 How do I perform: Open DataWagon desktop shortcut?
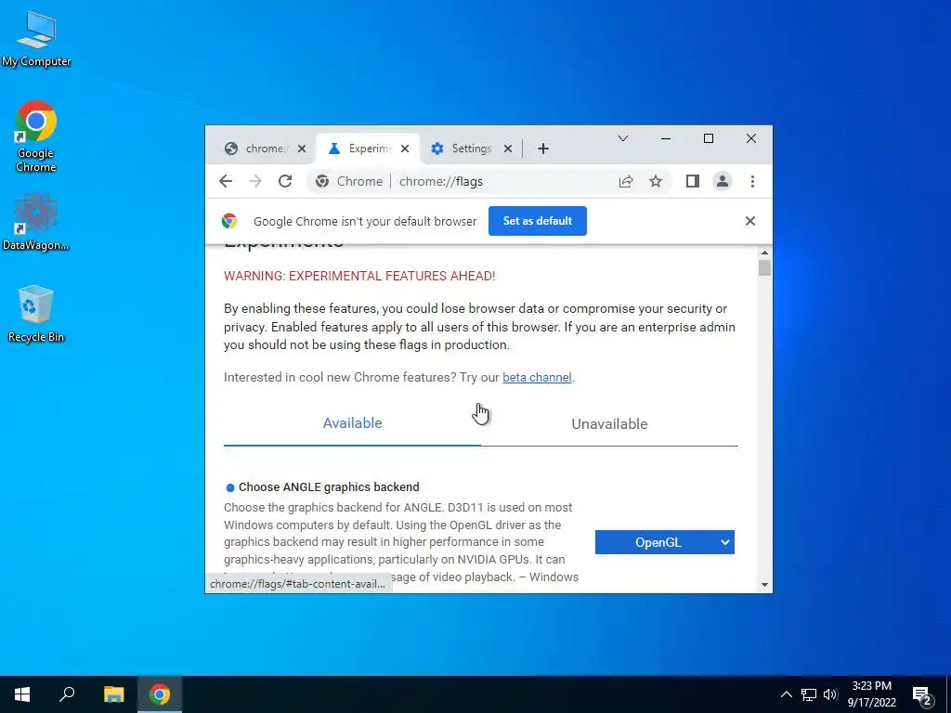coord(36,222)
